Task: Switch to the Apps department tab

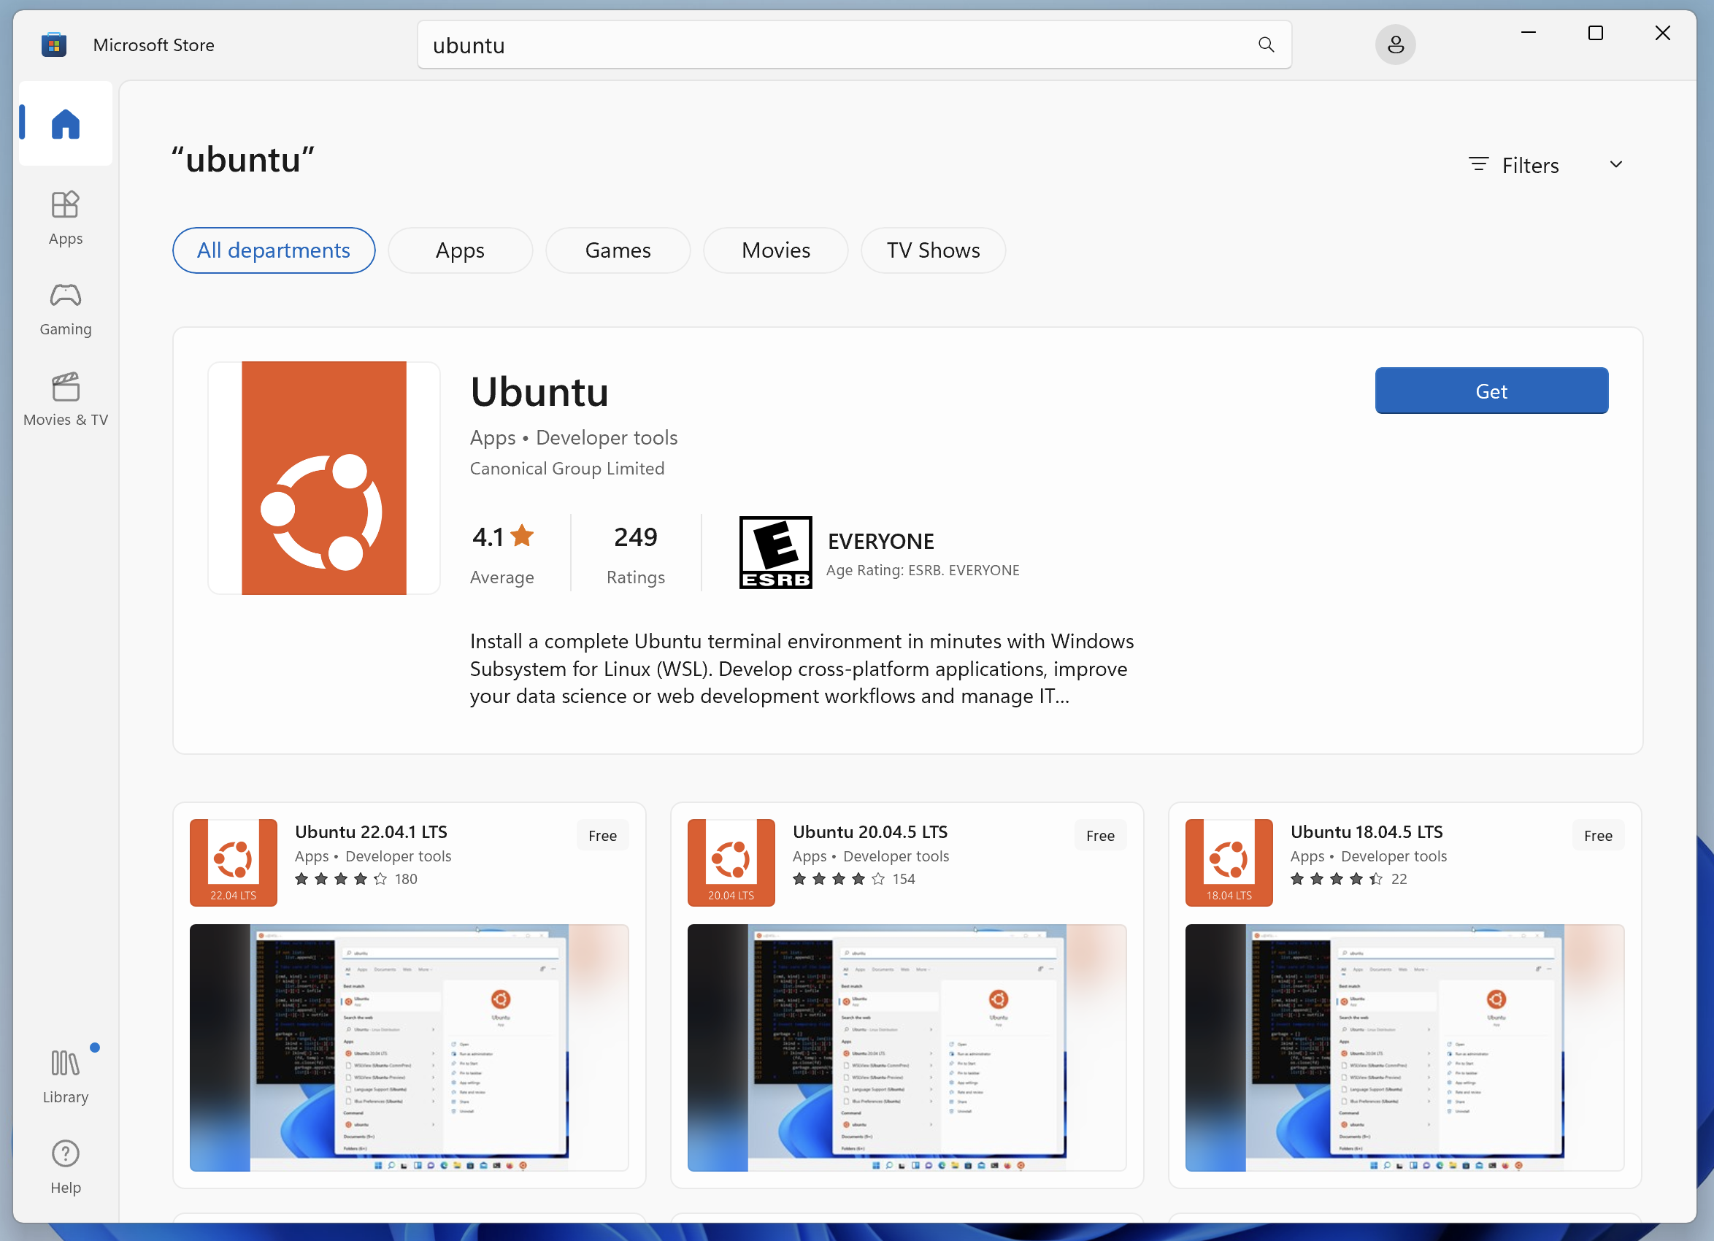Action: tap(460, 250)
